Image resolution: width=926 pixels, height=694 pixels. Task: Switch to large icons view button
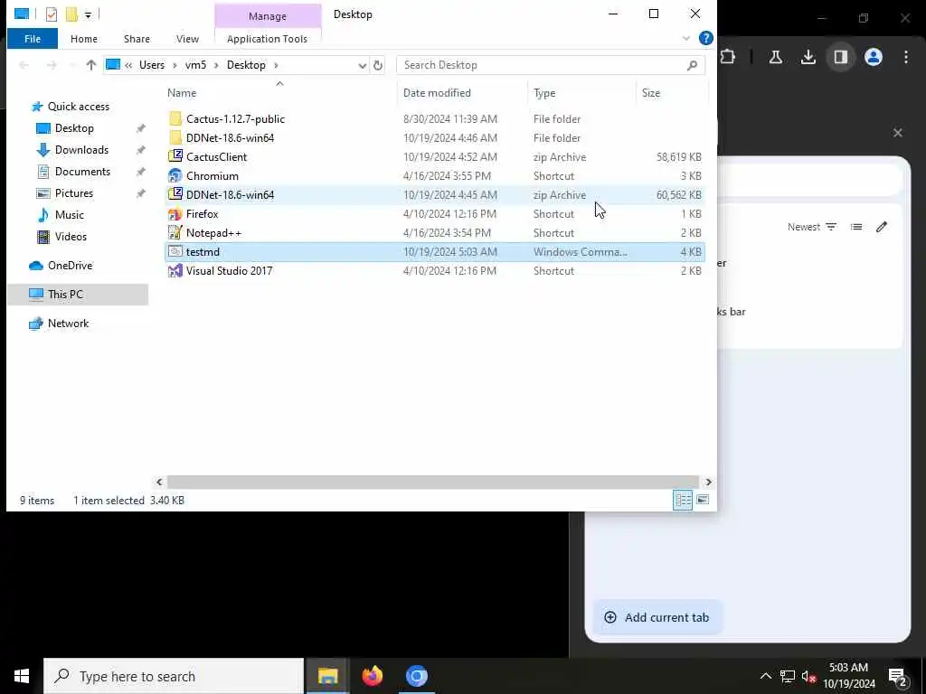click(702, 501)
